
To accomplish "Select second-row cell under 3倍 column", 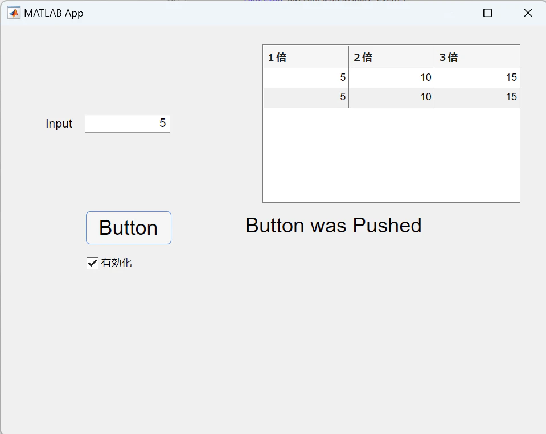I will [477, 97].
